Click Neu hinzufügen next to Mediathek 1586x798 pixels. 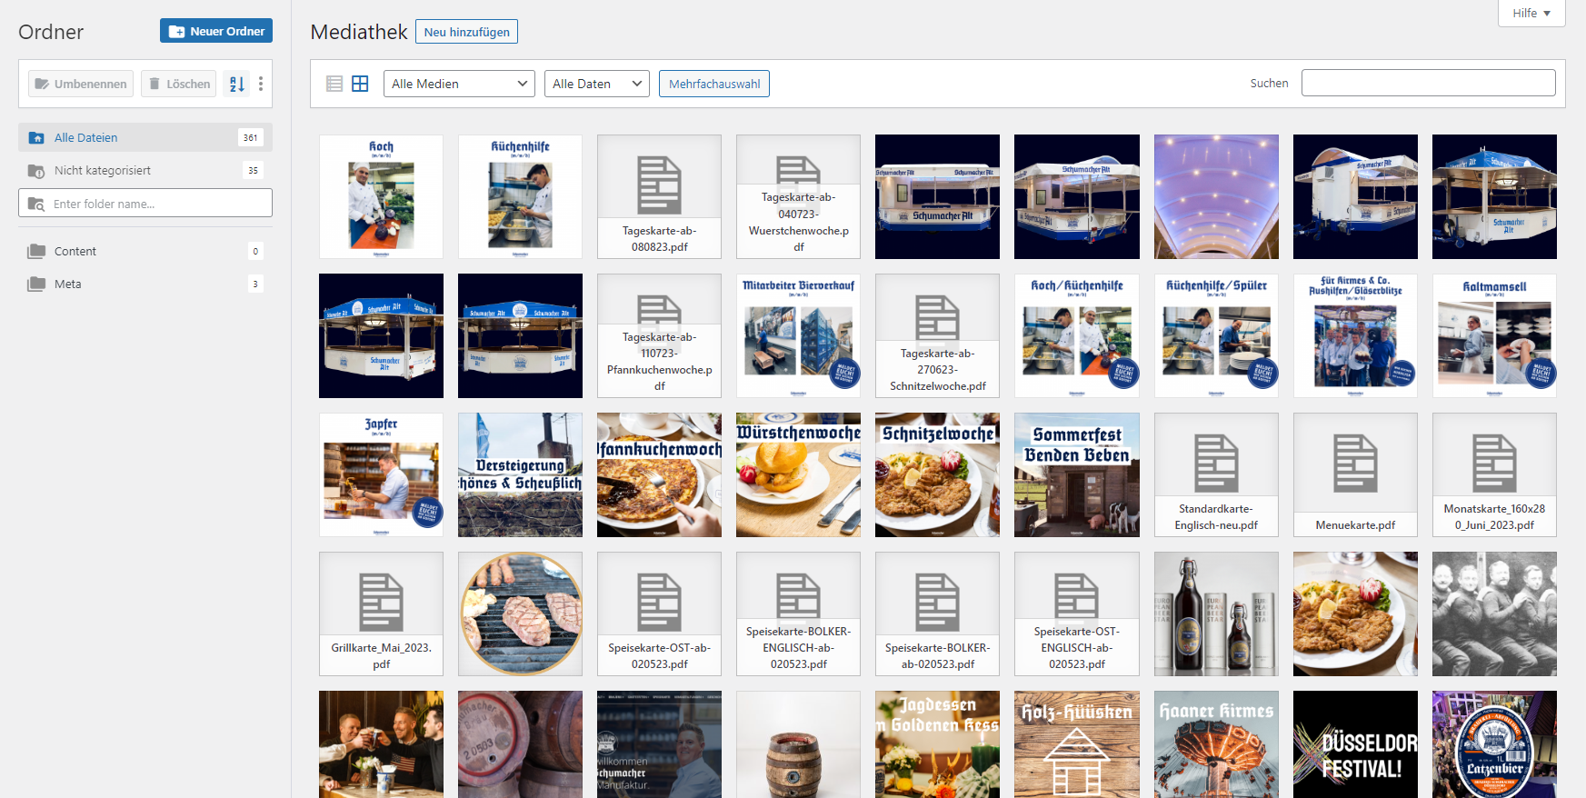click(466, 32)
